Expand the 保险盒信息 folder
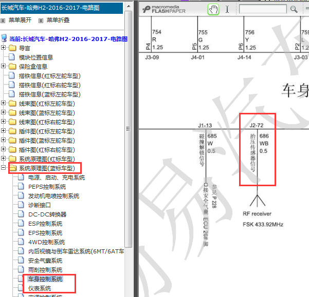Viewport: 309px width, 297px height. 3,66
